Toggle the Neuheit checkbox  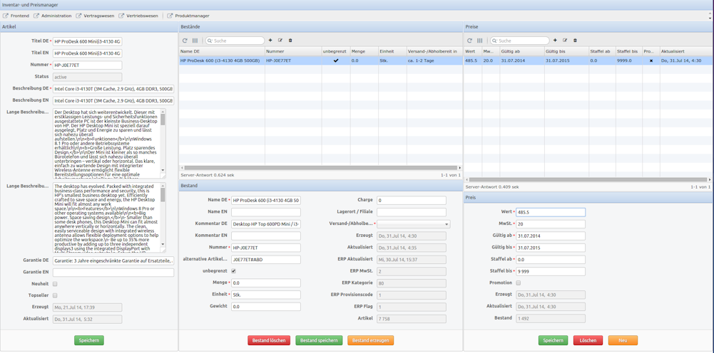[55, 284]
